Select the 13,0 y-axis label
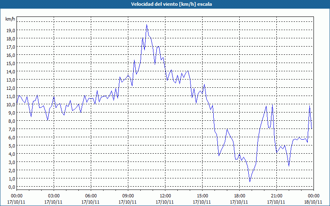Viewport: 330px width, 206px height. tap(11, 80)
